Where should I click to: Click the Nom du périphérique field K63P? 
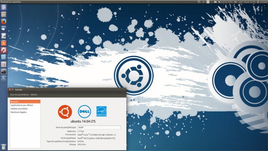click(x=99, y=127)
